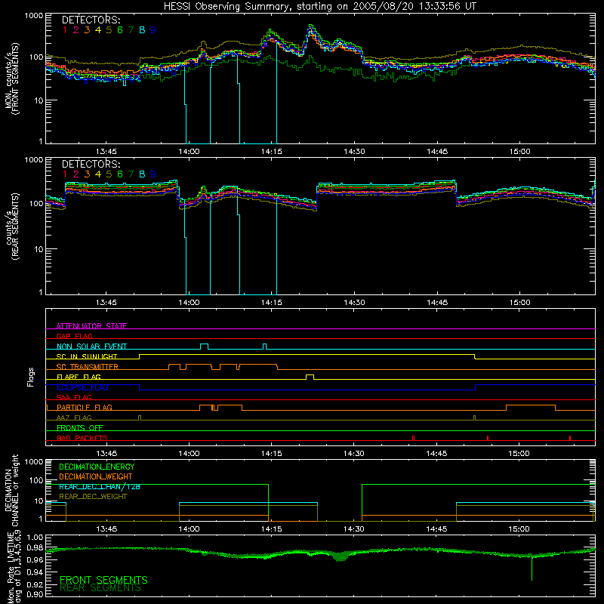Select green detector 6 in rear segments legend
This screenshot has width=604, height=604.
[120, 174]
